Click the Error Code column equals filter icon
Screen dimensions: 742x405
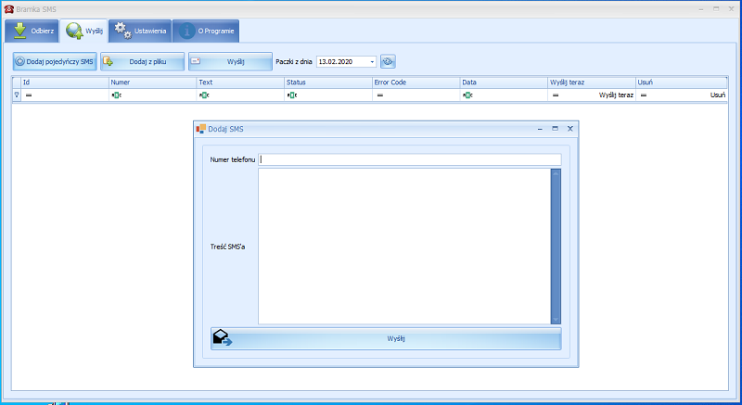[x=380, y=95]
